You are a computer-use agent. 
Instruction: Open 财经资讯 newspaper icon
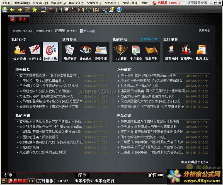click(x=70, y=52)
